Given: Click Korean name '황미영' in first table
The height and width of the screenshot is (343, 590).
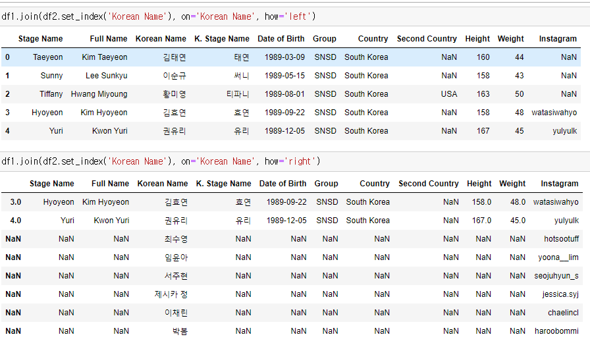Looking at the screenshot, I should (x=174, y=94).
